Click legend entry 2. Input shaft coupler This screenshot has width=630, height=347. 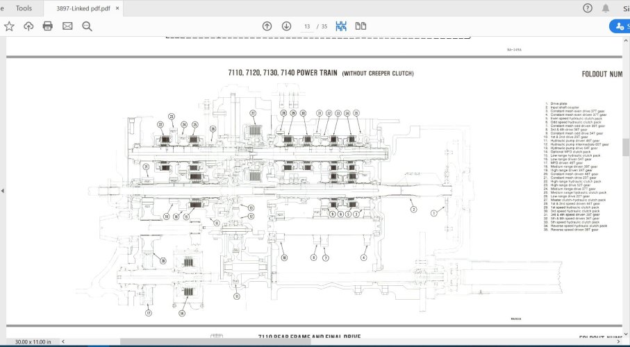(561, 108)
